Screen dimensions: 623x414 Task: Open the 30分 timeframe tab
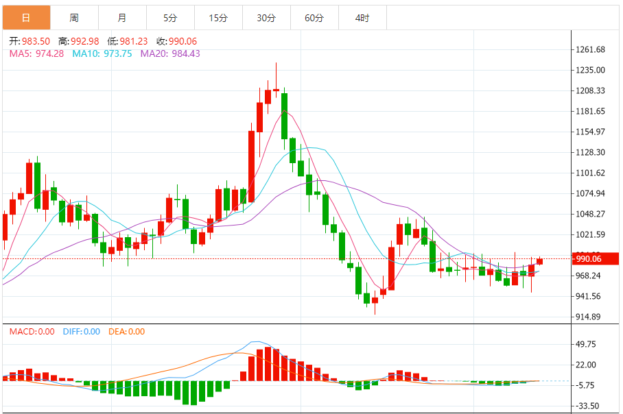point(267,18)
